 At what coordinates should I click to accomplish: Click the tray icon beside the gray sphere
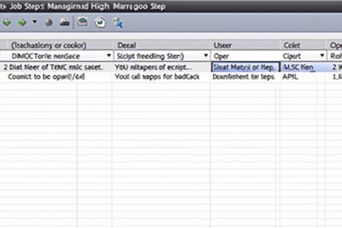[x=65, y=22]
